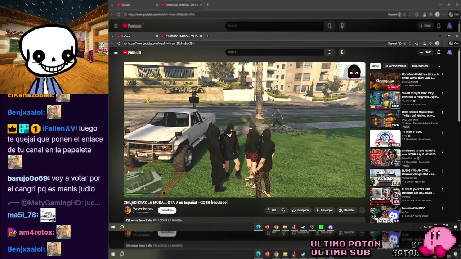Open options for El TOTAL y ABOSOLUTO video
Viewport: 461px width, 259px height.
(x=442, y=190)
